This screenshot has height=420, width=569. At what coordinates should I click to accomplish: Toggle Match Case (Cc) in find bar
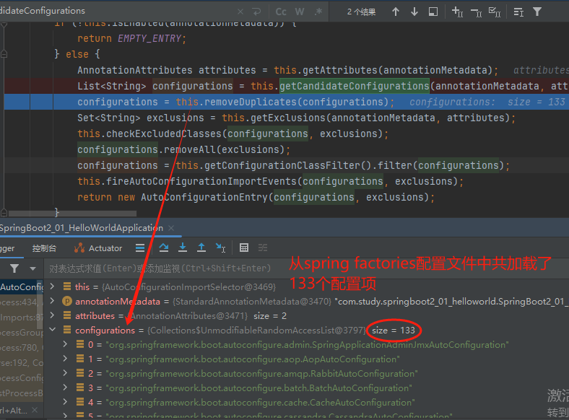pos(281,12)
